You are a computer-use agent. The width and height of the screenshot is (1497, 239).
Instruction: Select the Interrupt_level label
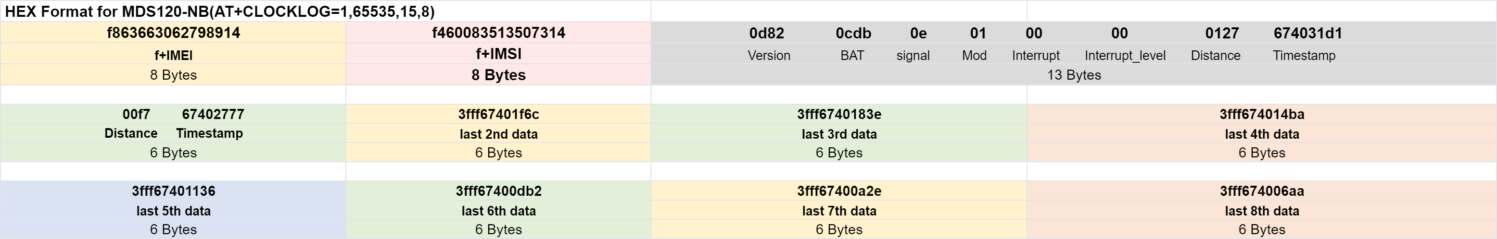[x=1125, y=56]
